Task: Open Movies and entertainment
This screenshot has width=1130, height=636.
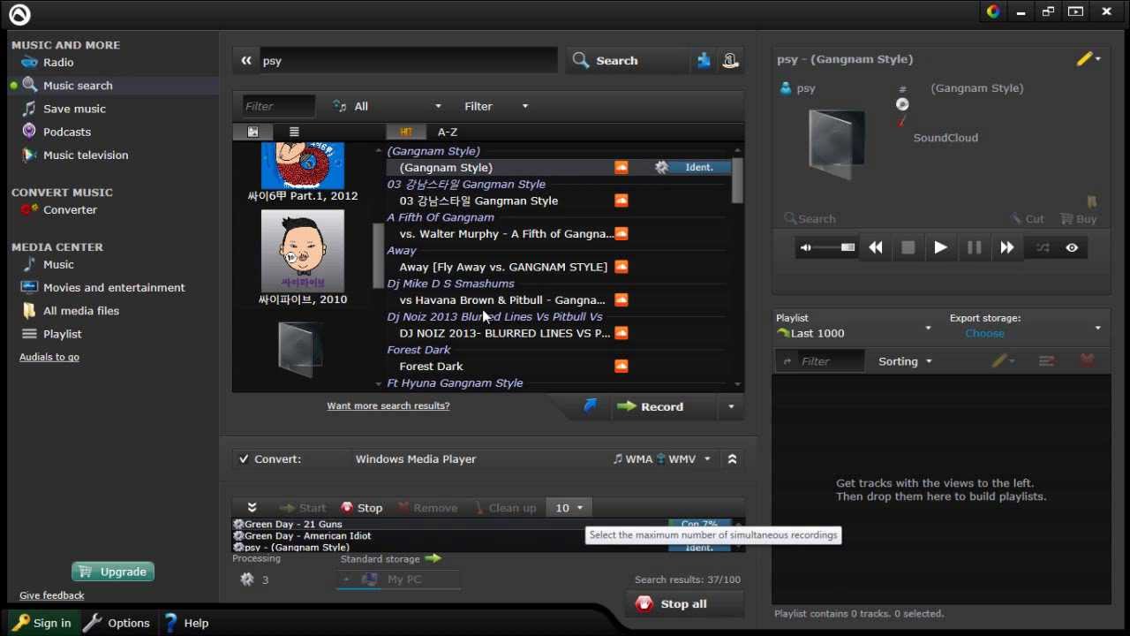Action: pyautogui.click(x=114, y=287)
